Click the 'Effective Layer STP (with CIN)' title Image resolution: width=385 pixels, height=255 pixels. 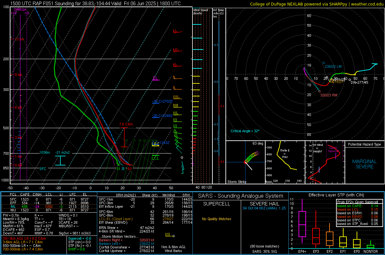pyautogui.click(x=336, y=195)
